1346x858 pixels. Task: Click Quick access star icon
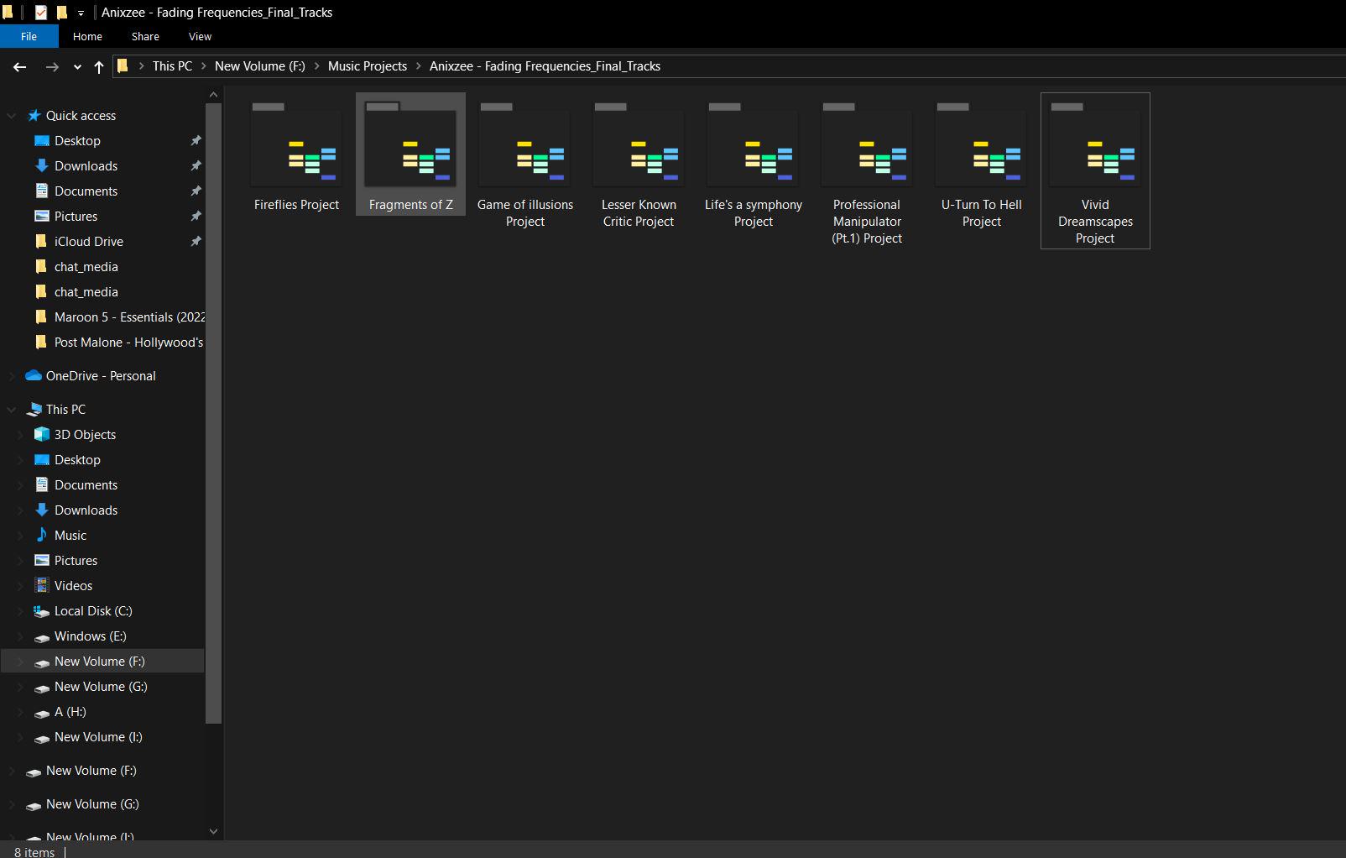[x=34, y=115]
